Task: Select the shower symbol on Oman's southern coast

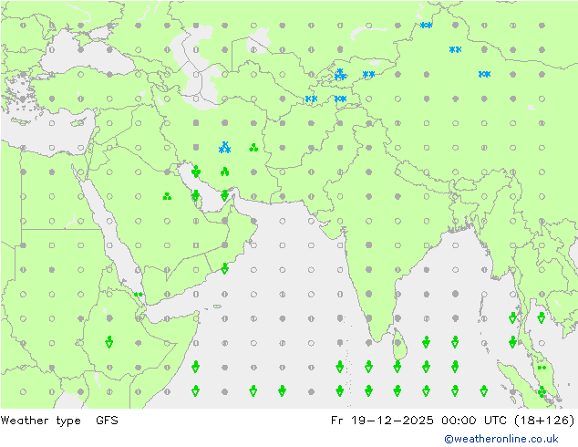Action: click(x=224, y=269)
